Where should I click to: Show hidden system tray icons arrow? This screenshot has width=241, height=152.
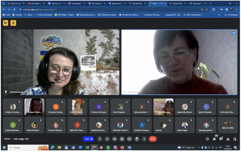[199, 148]
